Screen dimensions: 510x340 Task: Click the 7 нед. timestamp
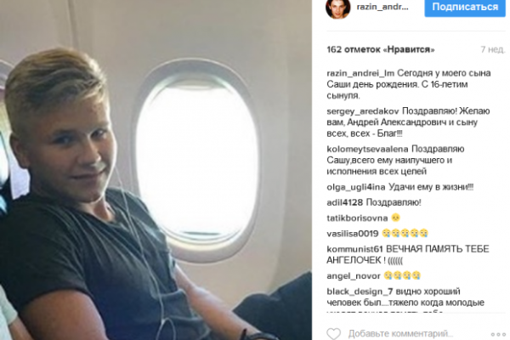pyautogui.click(x=493, y=50)
